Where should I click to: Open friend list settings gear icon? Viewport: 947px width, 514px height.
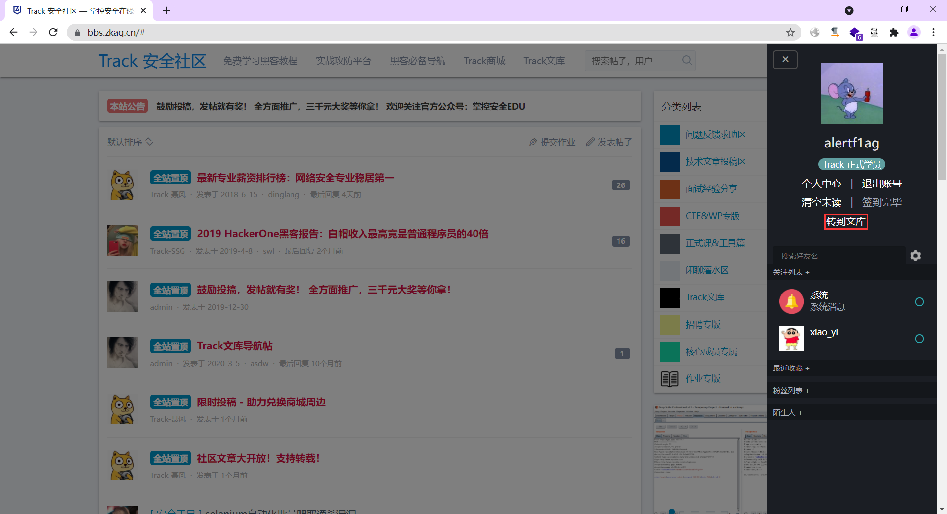coord(915,256)
